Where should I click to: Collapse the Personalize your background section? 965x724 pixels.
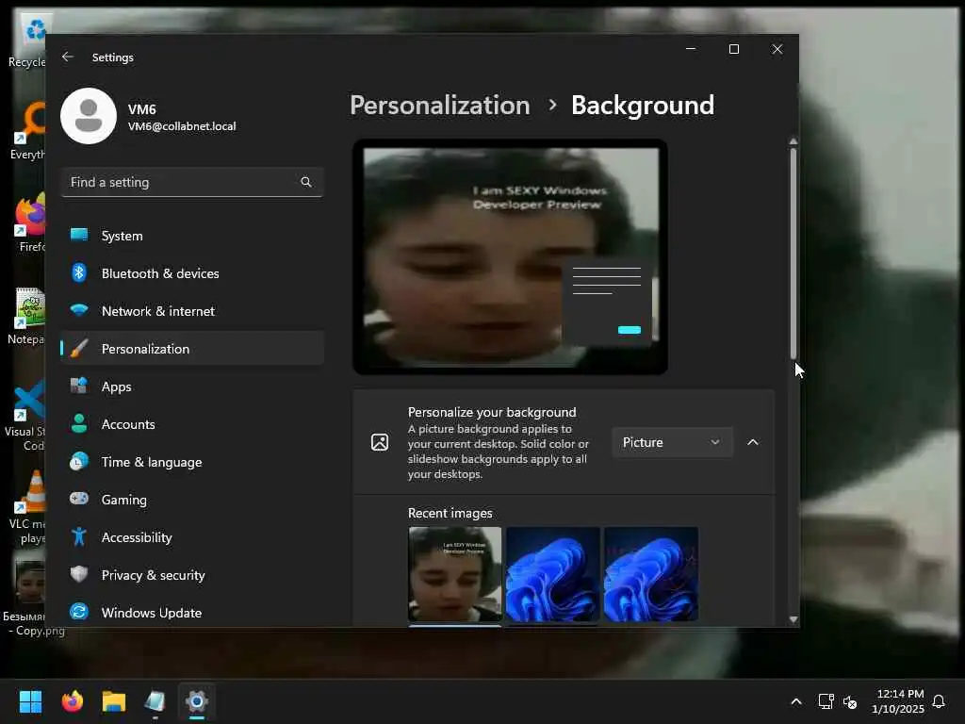(753, 442)
